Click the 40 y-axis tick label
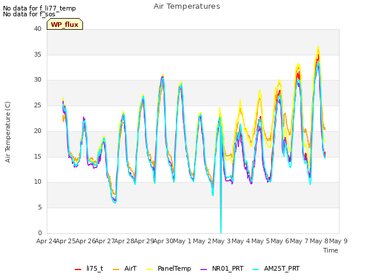The width and height of the screenshot is (374, 280). coord(37,29)
